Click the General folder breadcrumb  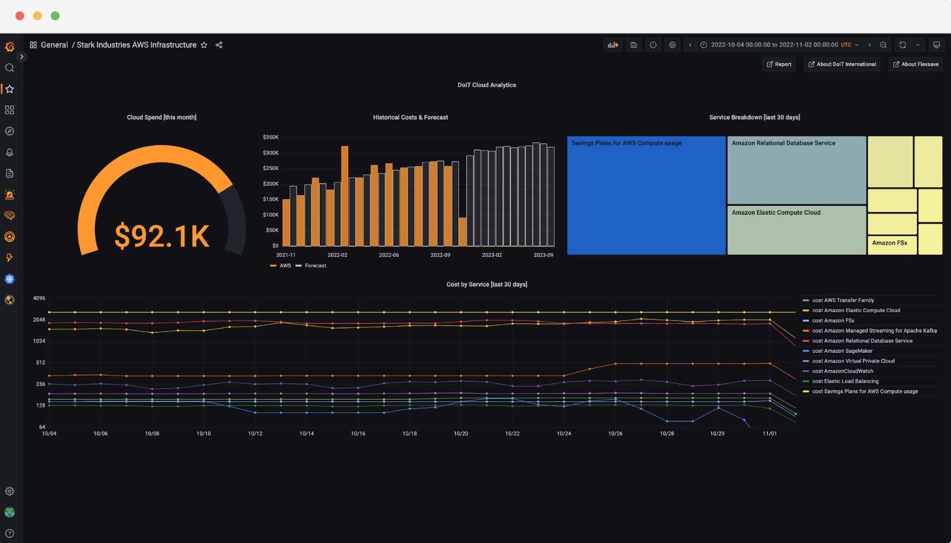(x=54, y=45)
